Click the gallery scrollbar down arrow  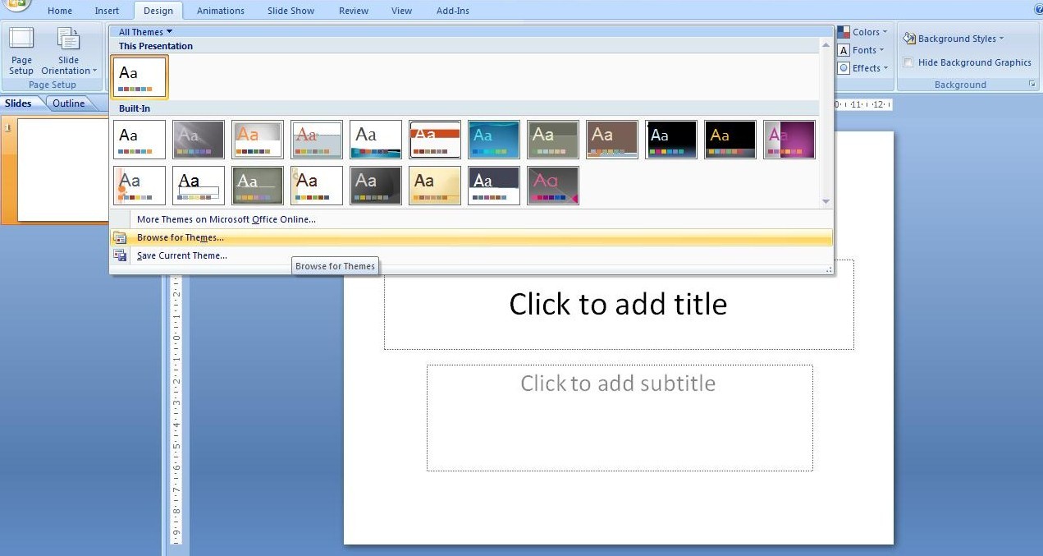pos(826,201)
